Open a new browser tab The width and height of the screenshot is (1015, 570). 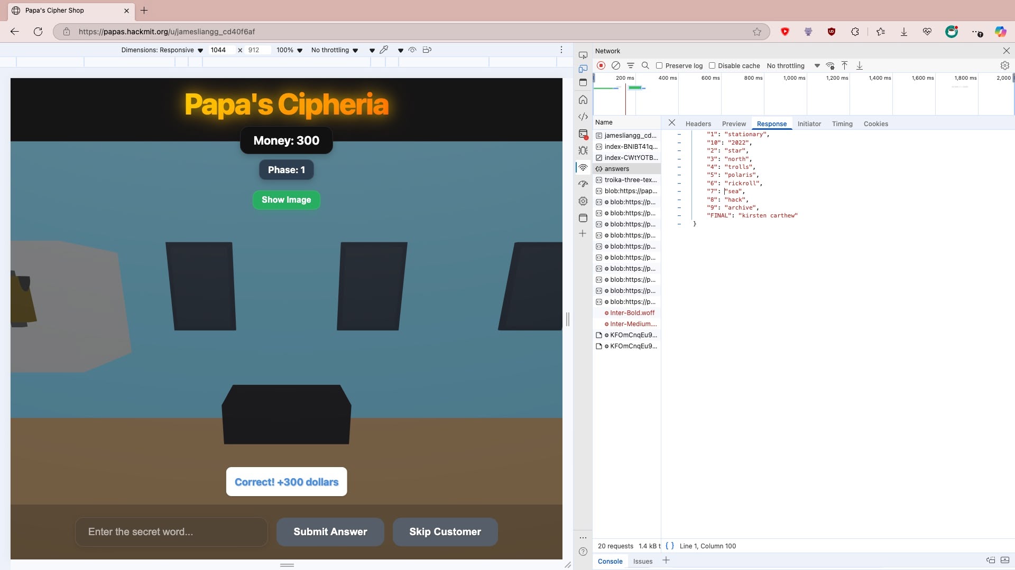tap(144, 11)
